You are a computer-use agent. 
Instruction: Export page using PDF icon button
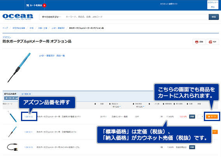pos(212,42)
